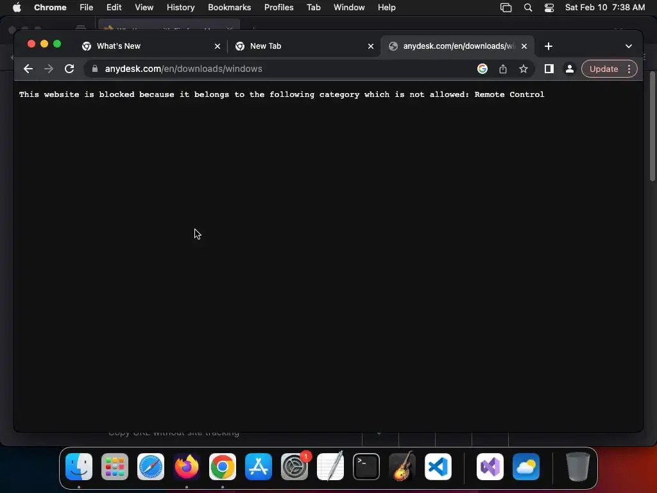Viewport: 657px width, 493px height.
Task: Open the Profiles menu
Action: (278, 7)
